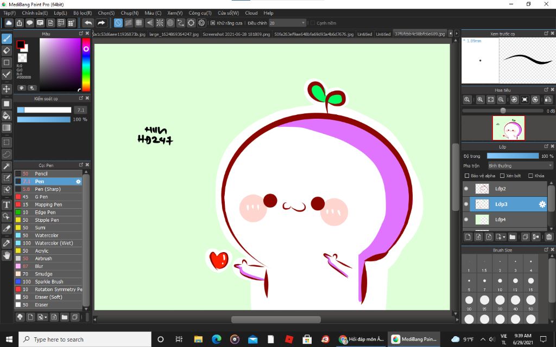Switch to Screenshot 2021-06-28 181809.png tab

coord(236,34)
